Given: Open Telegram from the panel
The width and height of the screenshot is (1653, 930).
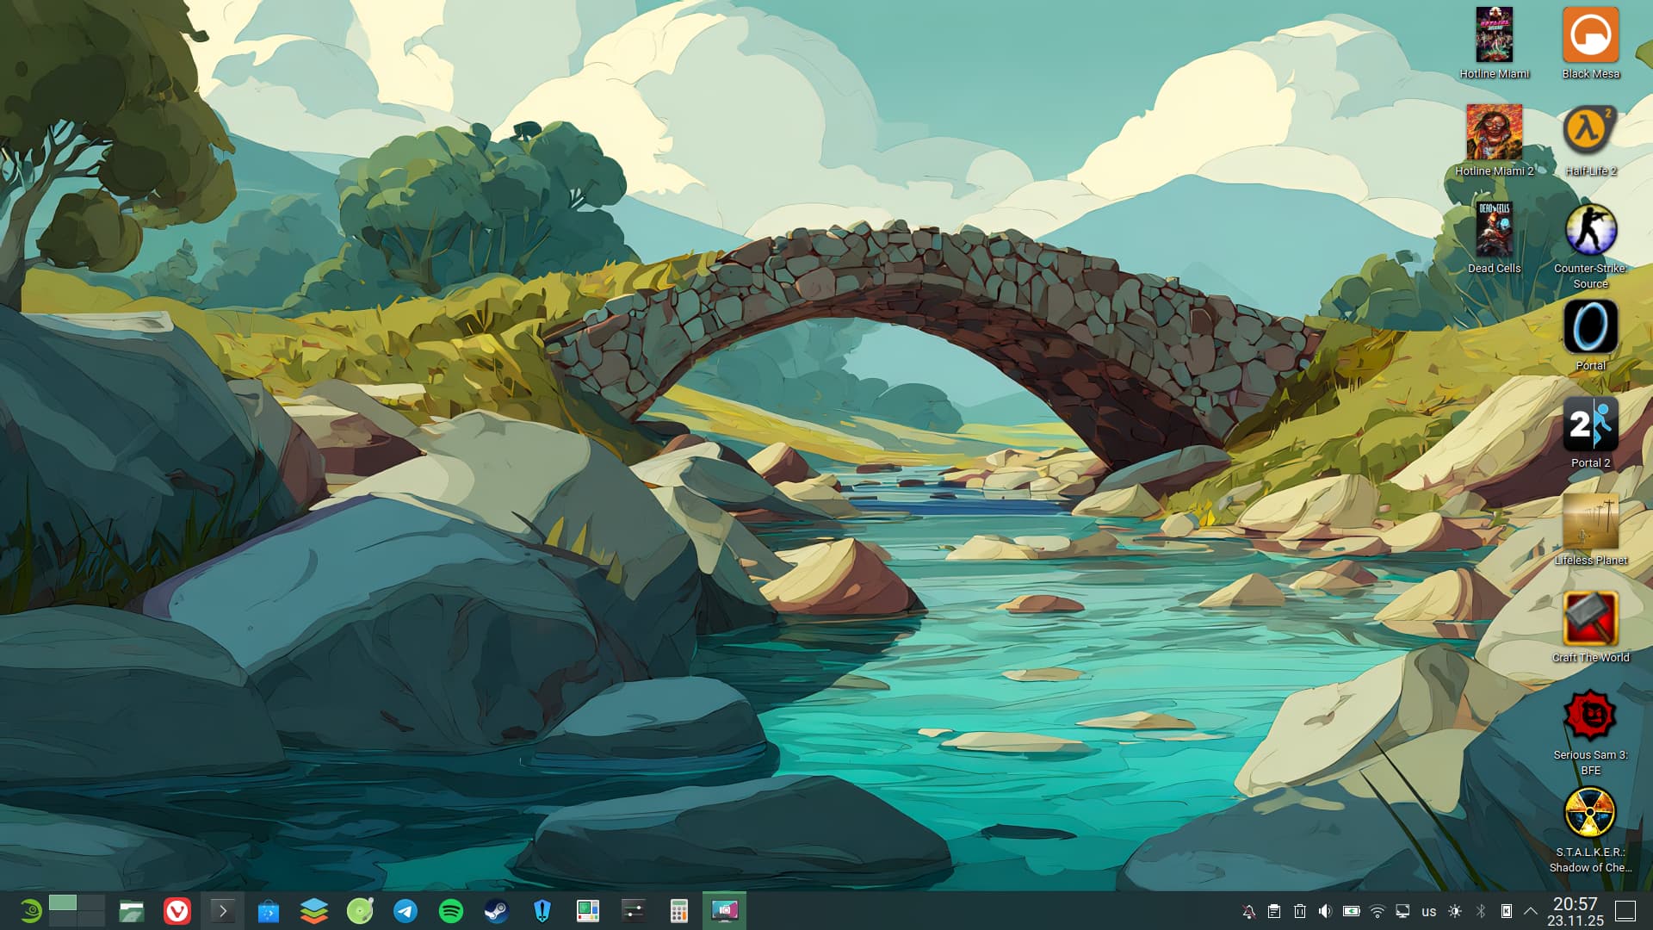Looking at the screenshot, I should [406, 911].
